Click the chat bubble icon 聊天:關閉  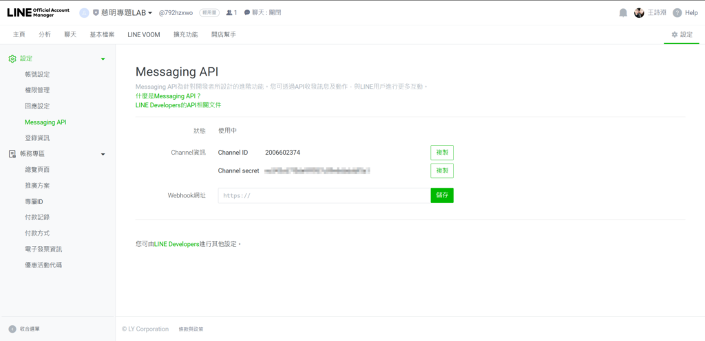click(x=247, y=13)
